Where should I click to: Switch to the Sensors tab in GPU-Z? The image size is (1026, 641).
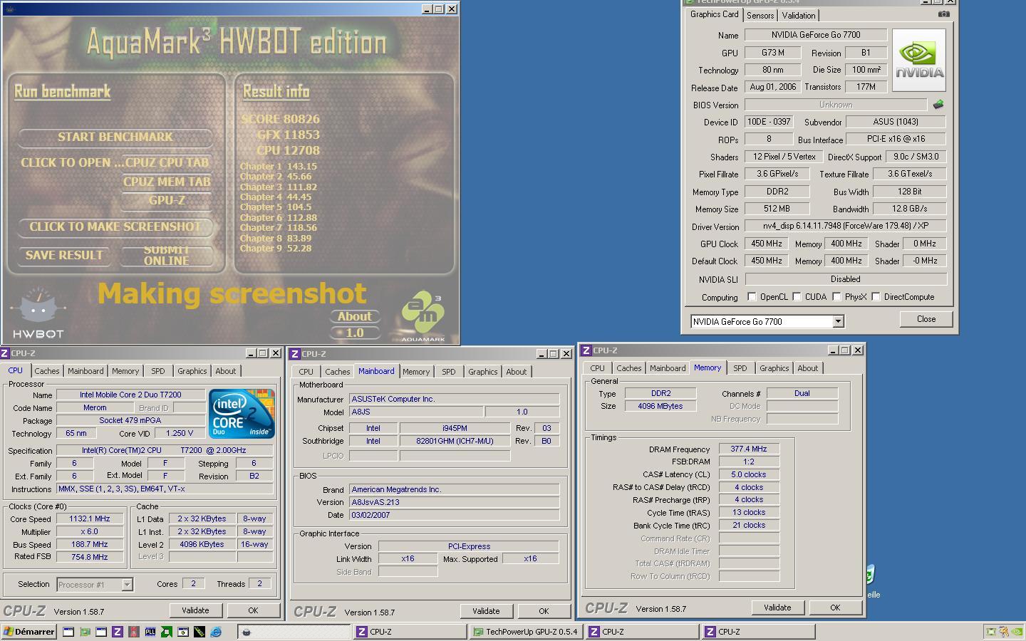pos(760,16)
